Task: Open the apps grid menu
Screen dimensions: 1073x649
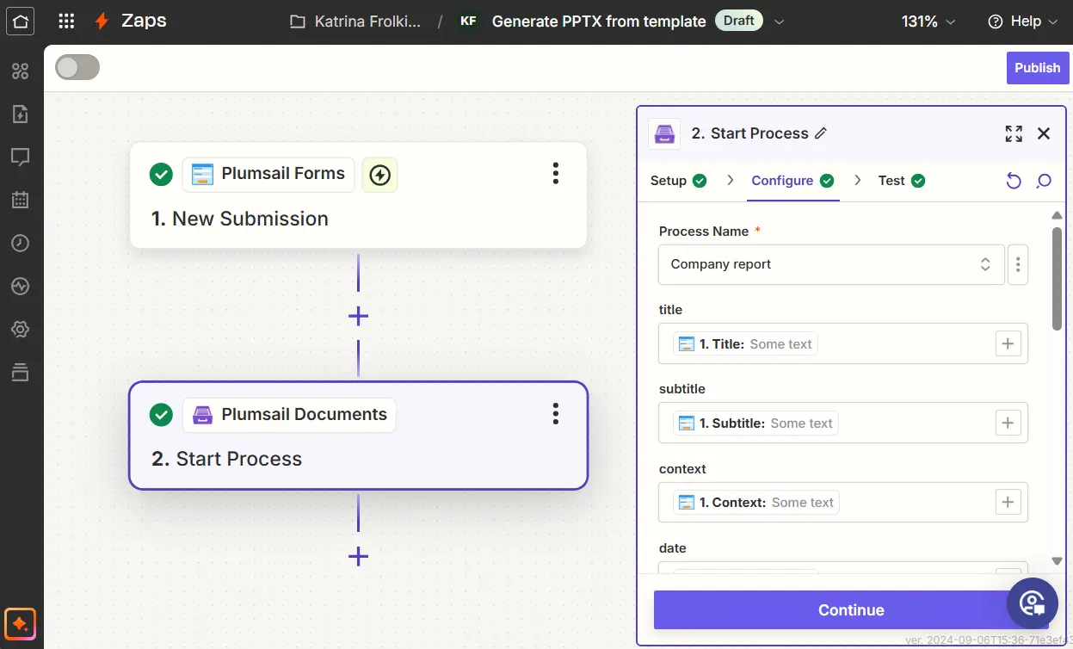Action: click(66, 21)
